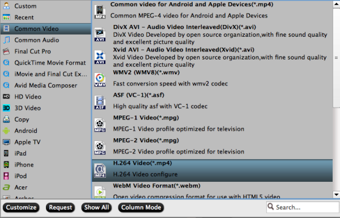Click the green Acer logo icon
This screenshot has height=218, width=340.
[x=6, y=187]
